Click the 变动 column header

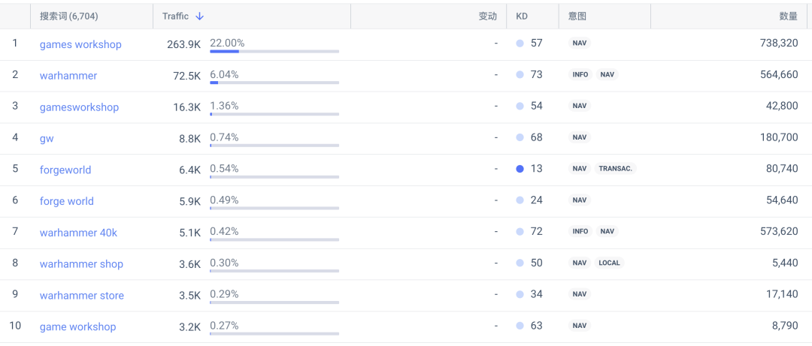[x=487, y=17]
